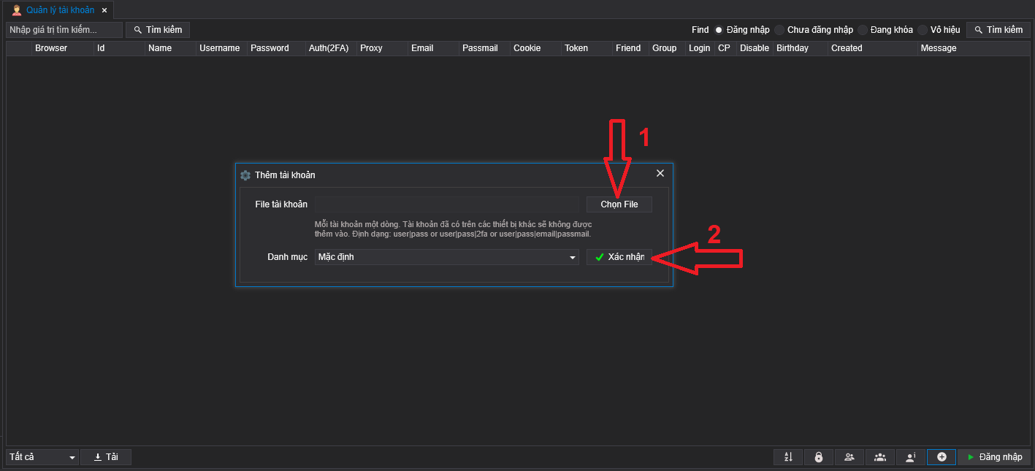This screenshot has width=1035, height=471.
Task: Click the two-person friends icon button
Action: pyautogui.click(x=849, y=457)
